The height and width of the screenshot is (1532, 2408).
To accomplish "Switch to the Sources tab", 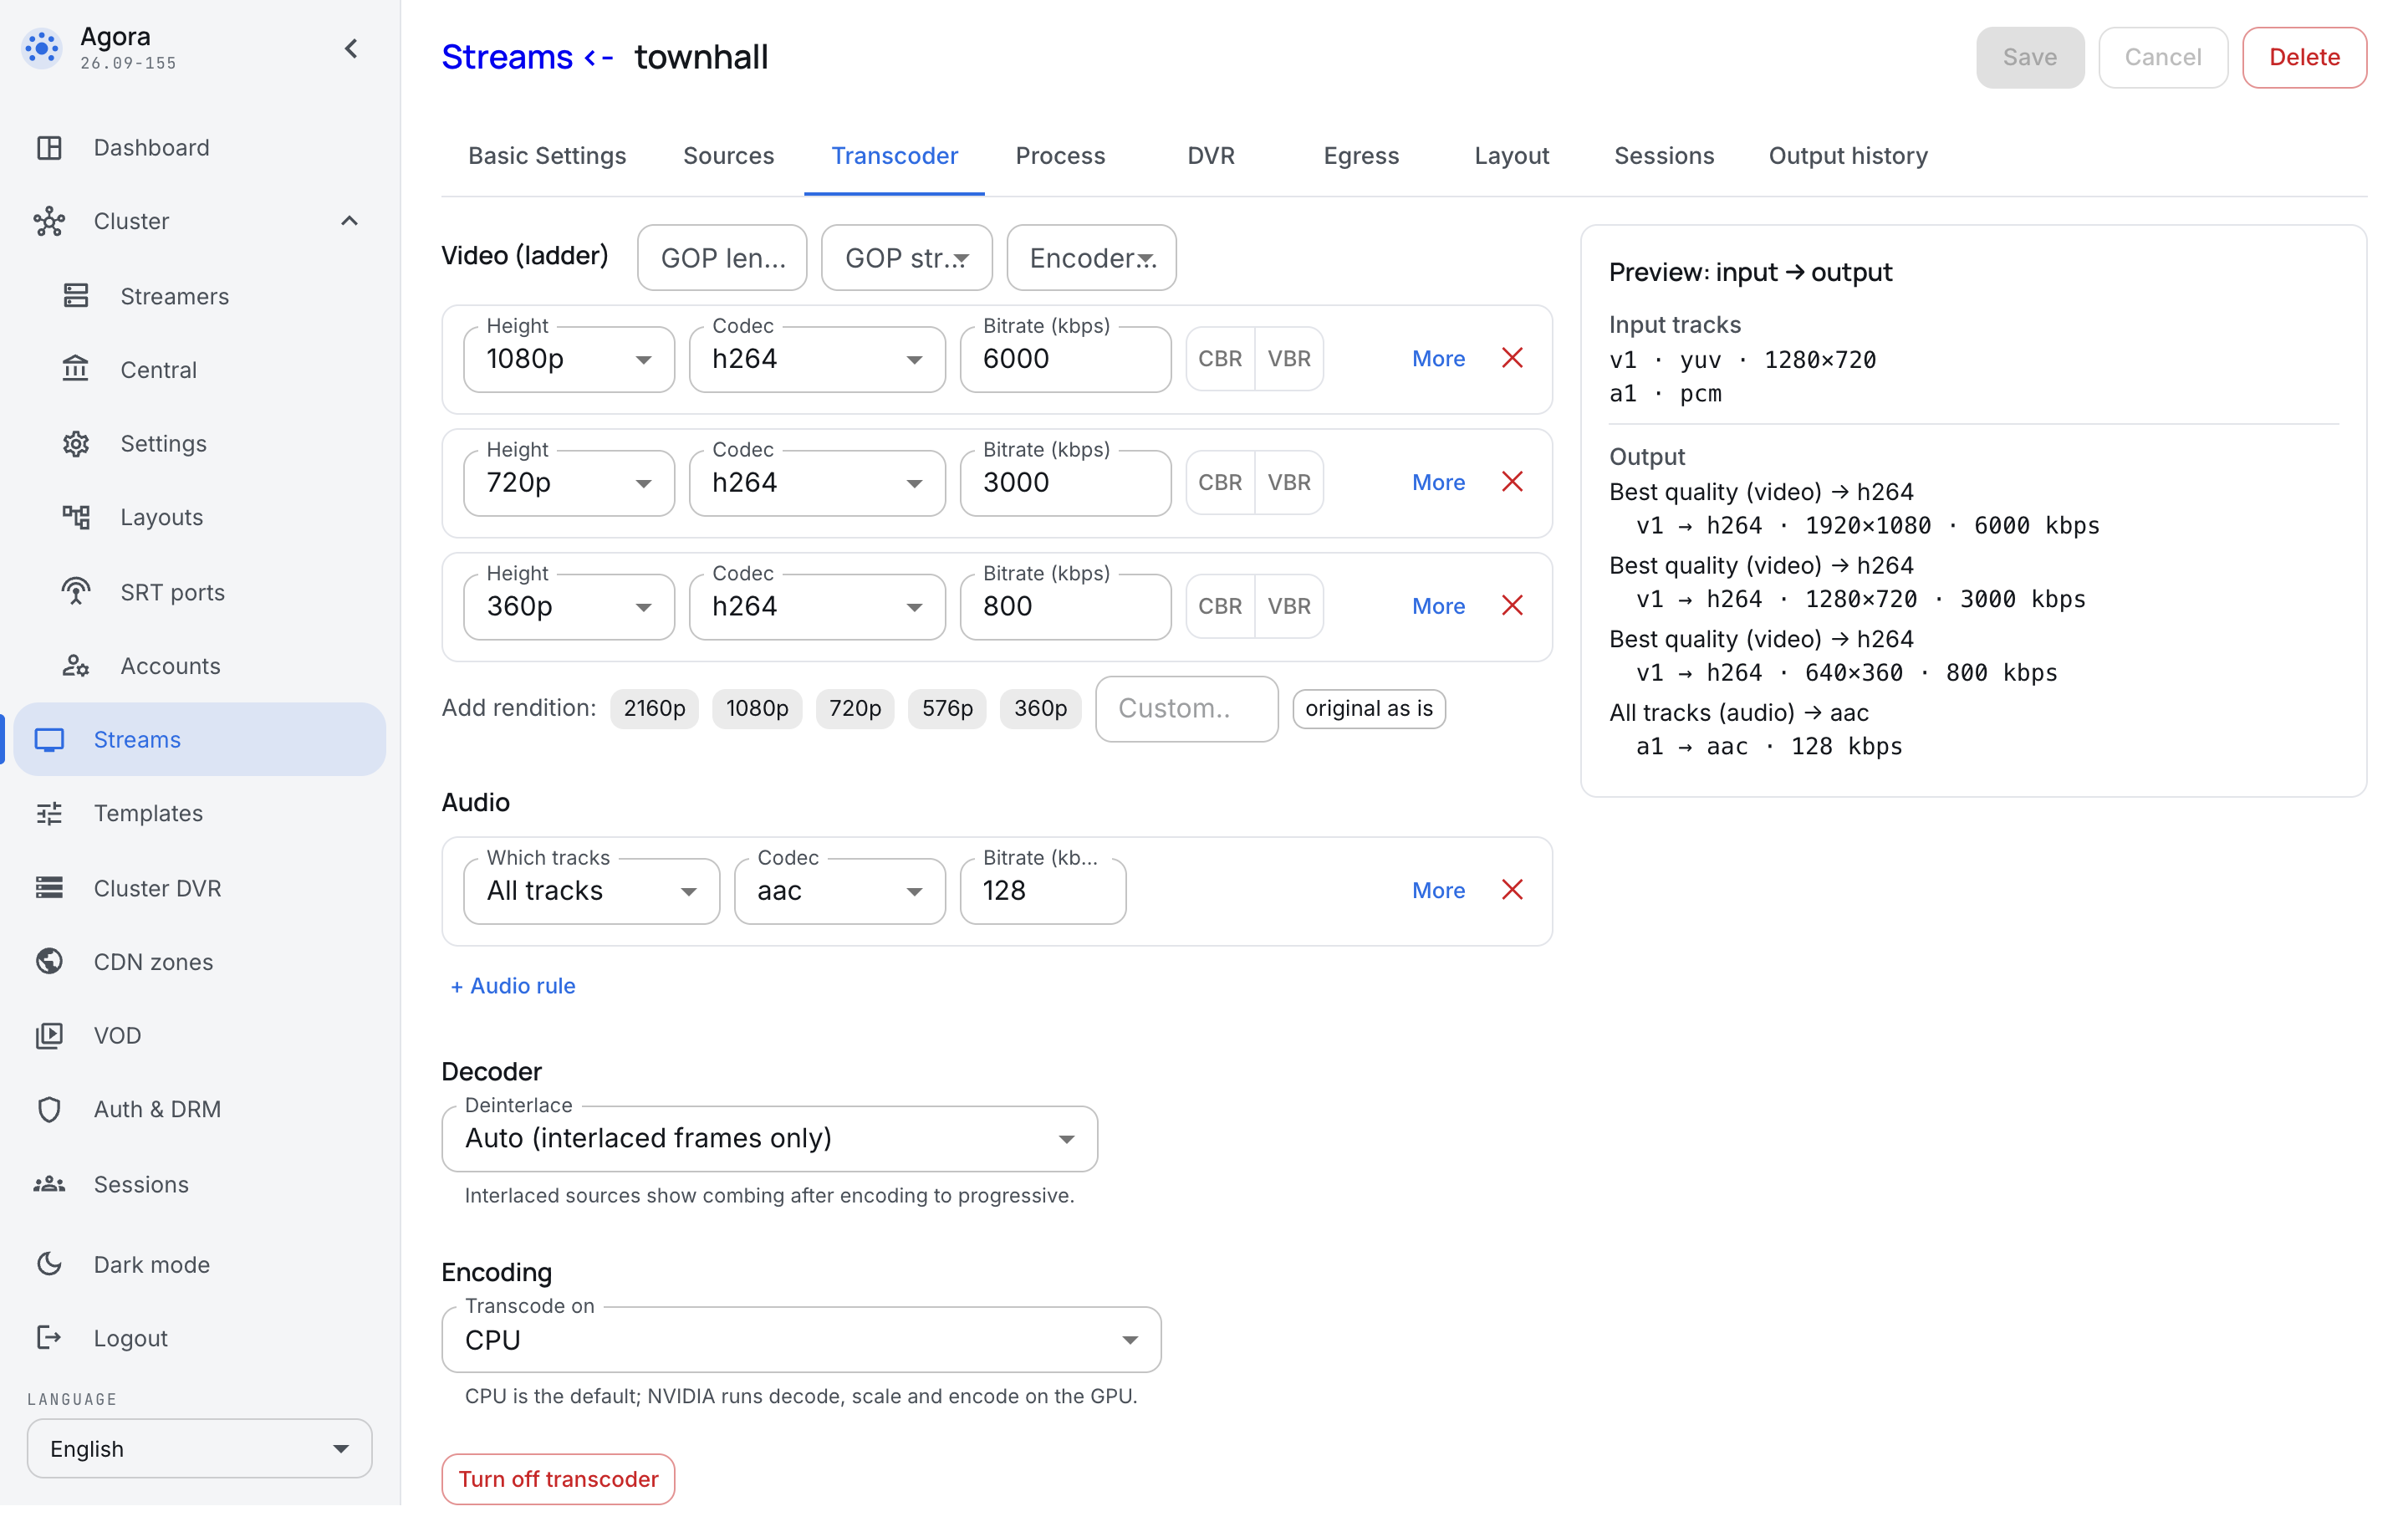I will tap(728, 156).
